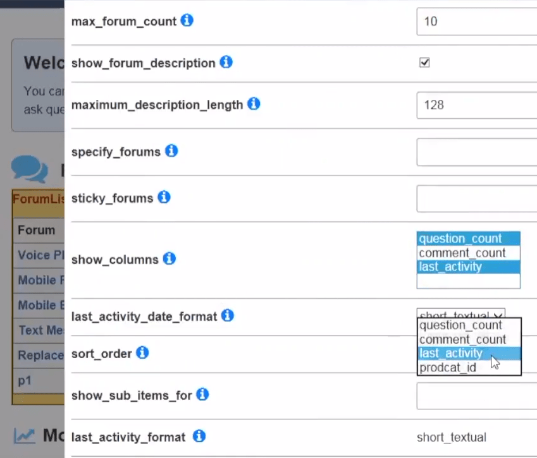
Task: Open the p1 forum entry
Action: [x=25, y=380]
